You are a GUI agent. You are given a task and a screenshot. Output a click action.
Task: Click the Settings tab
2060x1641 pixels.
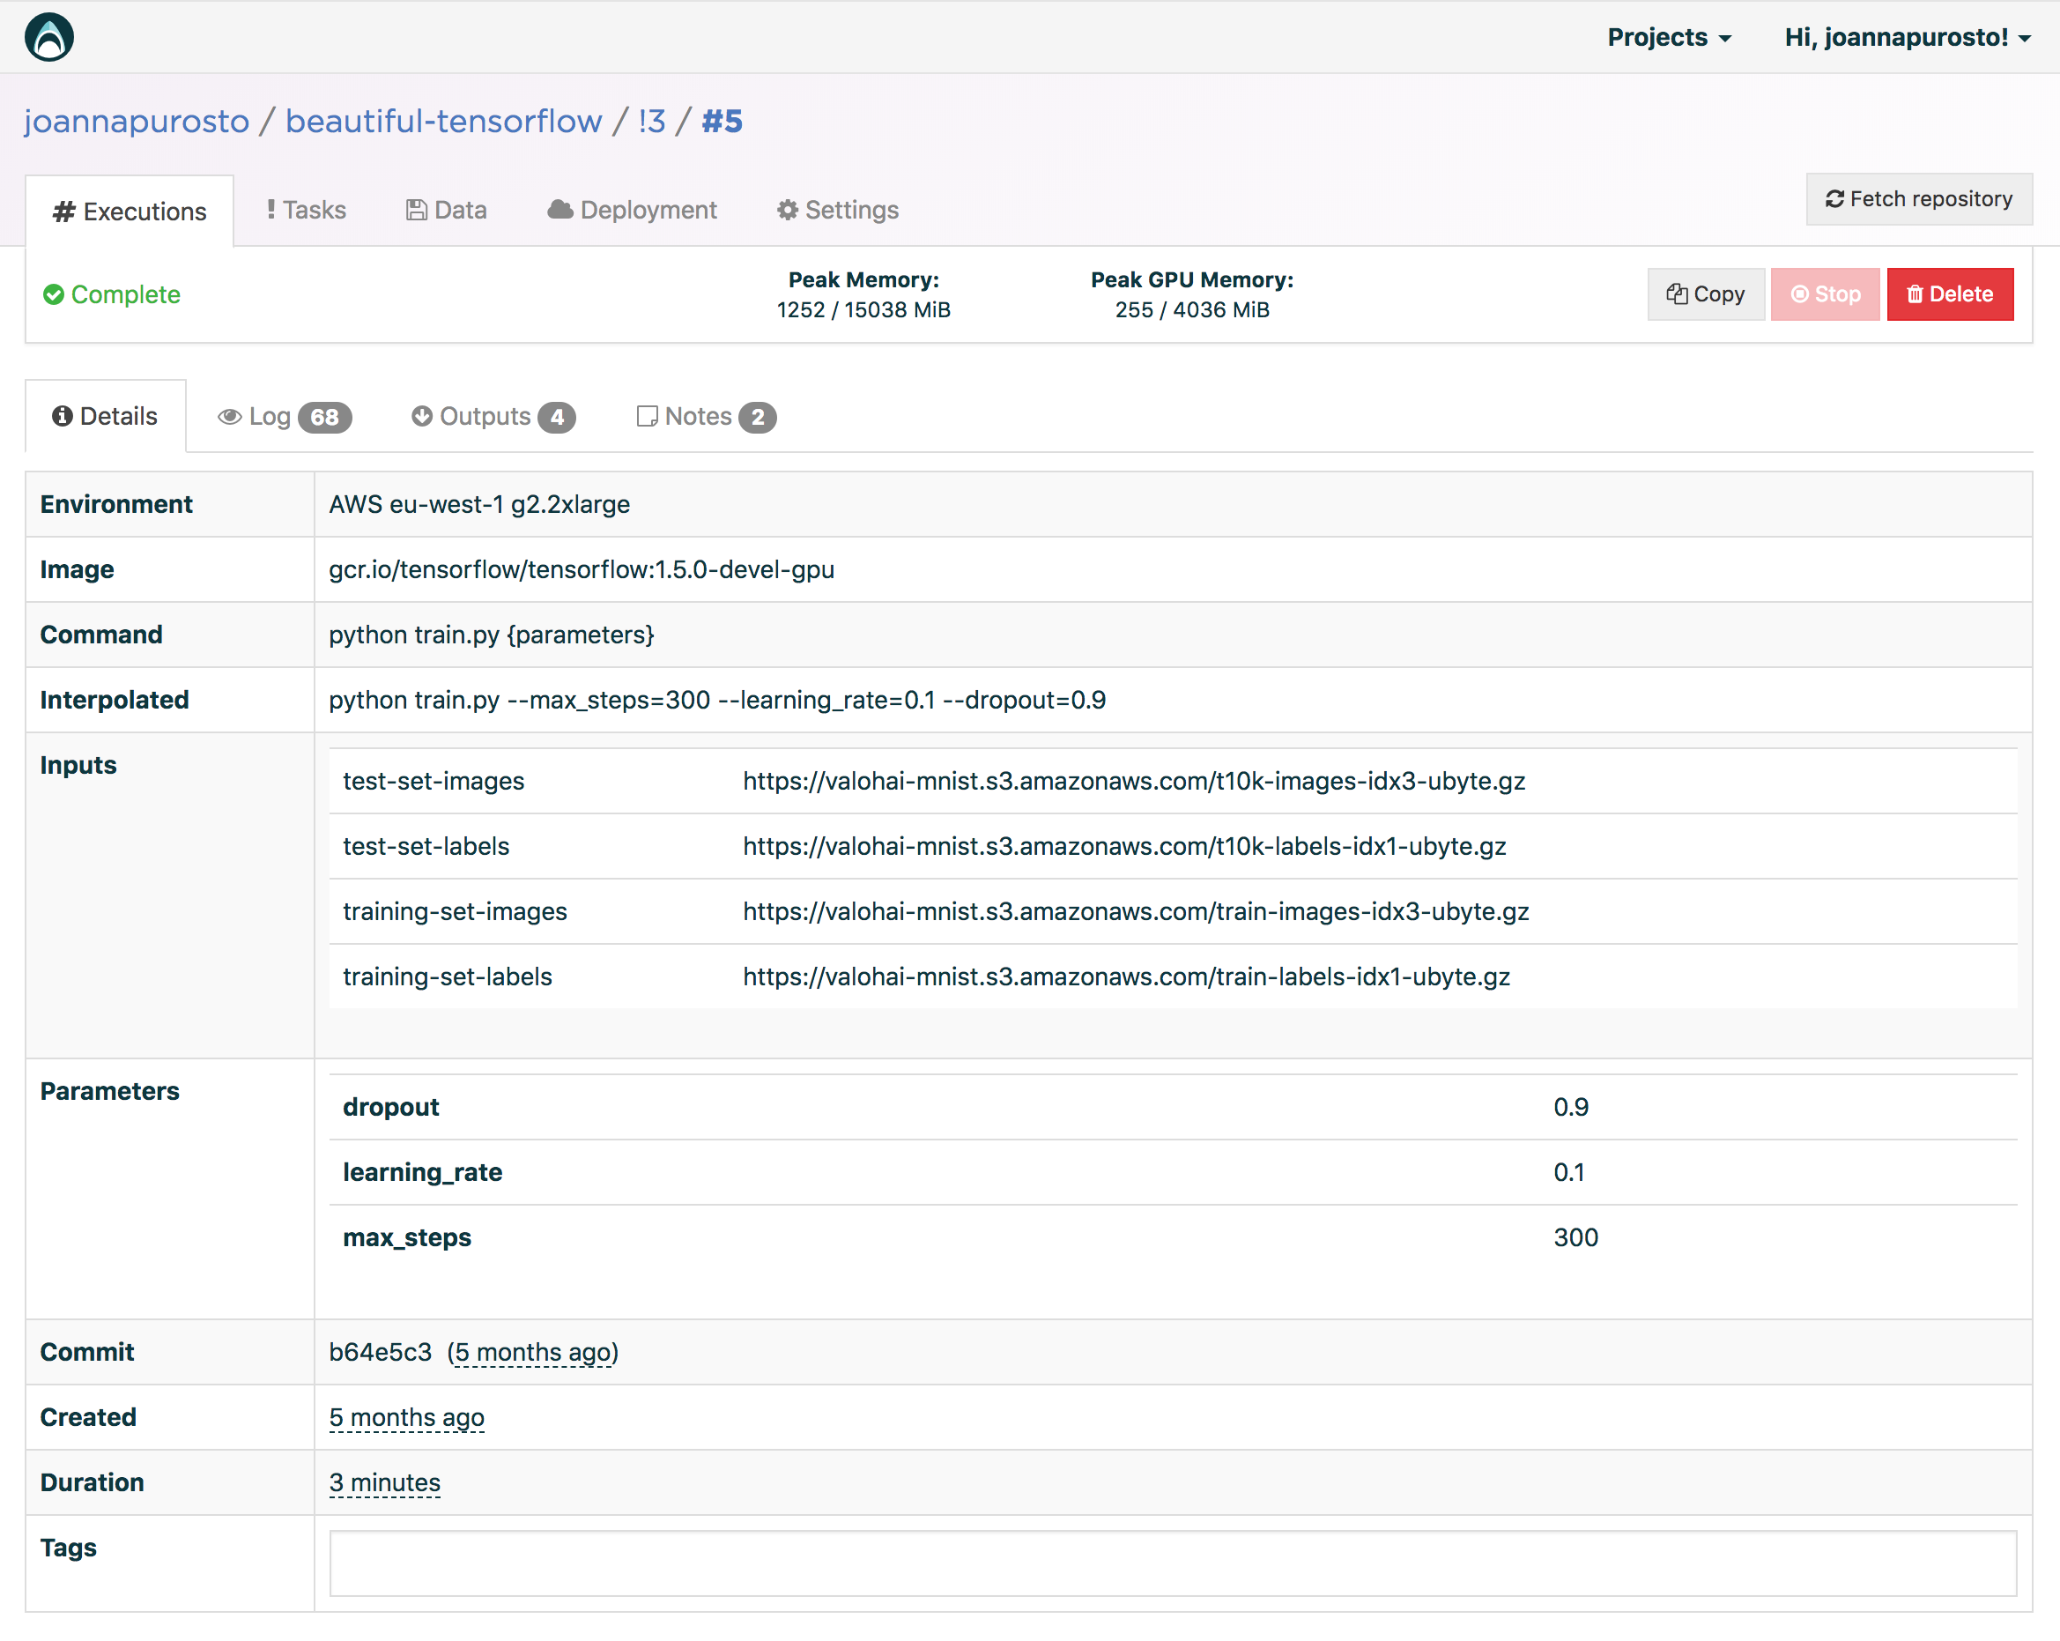854,208
